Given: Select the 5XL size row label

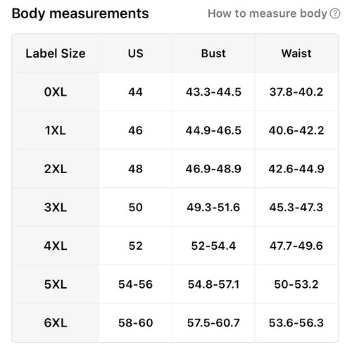Looking at the screenshot, I should tap(56, 284).
